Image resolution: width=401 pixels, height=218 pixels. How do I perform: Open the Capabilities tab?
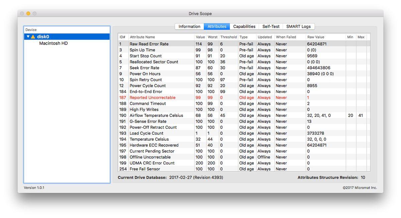(x=244, y=27)
